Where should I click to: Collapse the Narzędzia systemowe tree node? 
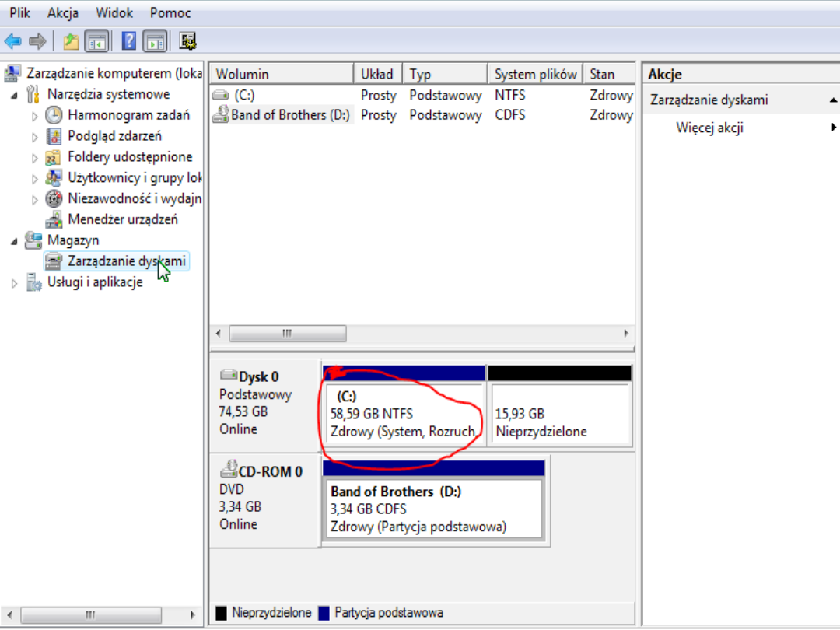click(13, 95)
